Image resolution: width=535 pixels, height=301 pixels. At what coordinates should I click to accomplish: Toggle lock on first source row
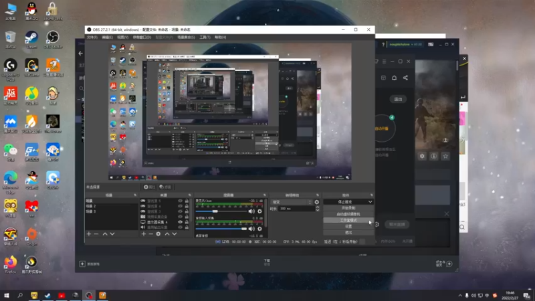tap(187, 201)
